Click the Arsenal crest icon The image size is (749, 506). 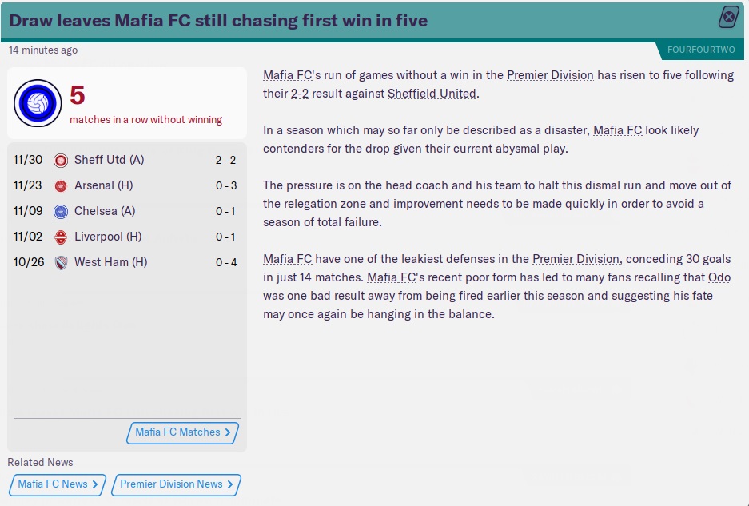click(x=61, y=185)
